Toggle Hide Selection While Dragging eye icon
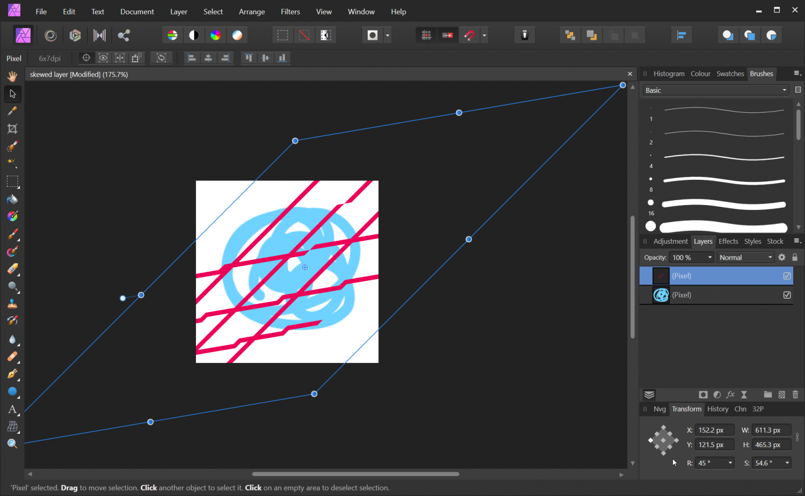The width and height of the screenshot is (805, 496). coord(103,58)
